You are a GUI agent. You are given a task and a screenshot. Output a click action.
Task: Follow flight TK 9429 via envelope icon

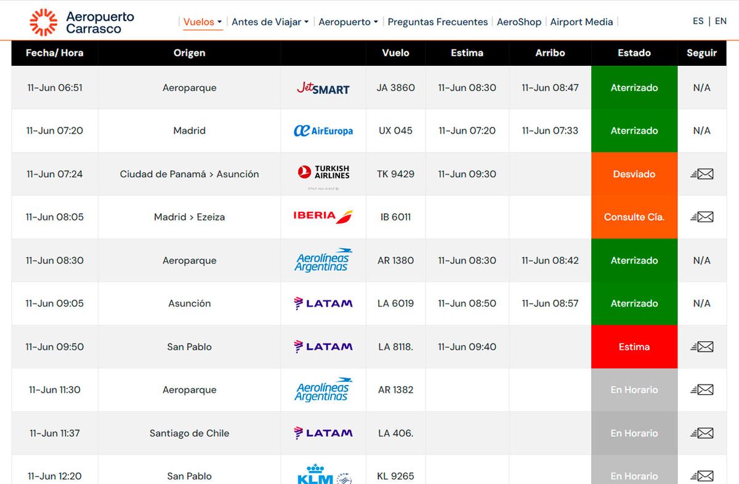[x=701, y=174]
